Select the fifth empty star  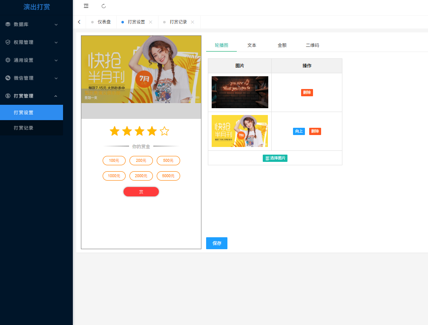click(x=164, y=131)
